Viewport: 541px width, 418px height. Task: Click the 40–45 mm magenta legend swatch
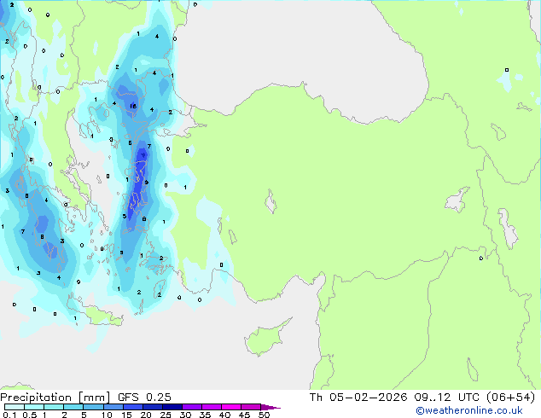pos(231,407)
